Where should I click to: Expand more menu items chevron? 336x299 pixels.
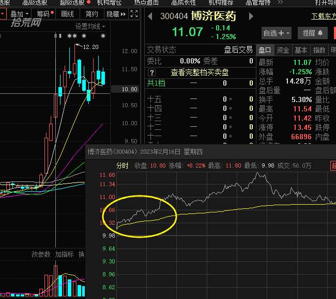[280, 3]
